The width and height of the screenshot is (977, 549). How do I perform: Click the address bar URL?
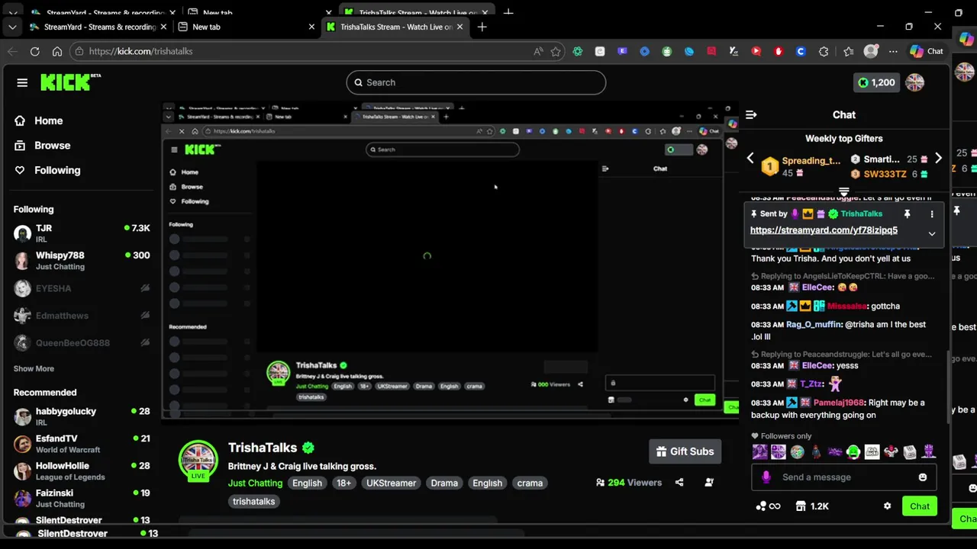click(140, 51)
